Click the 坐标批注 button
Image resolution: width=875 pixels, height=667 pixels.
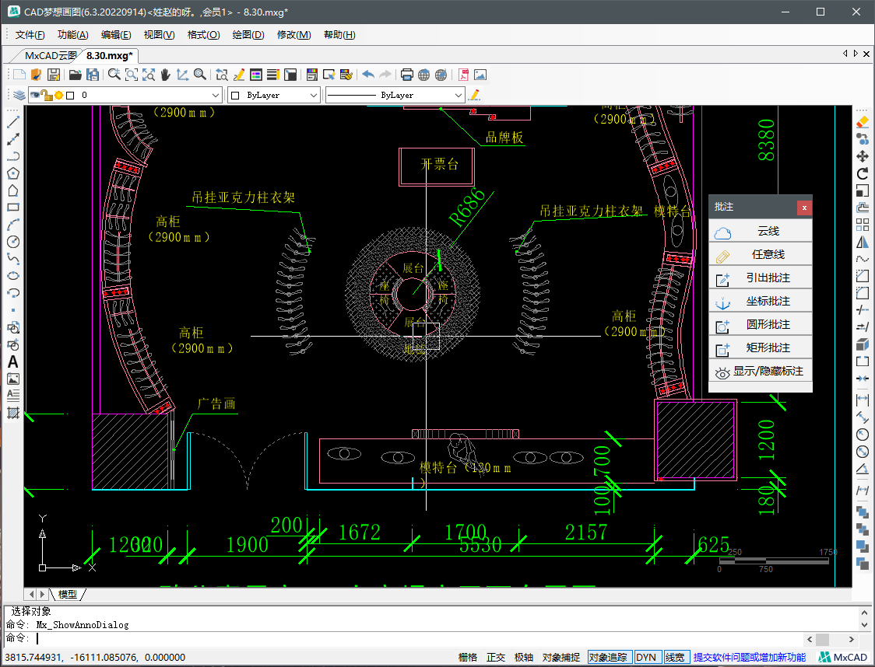click(760, 302)
